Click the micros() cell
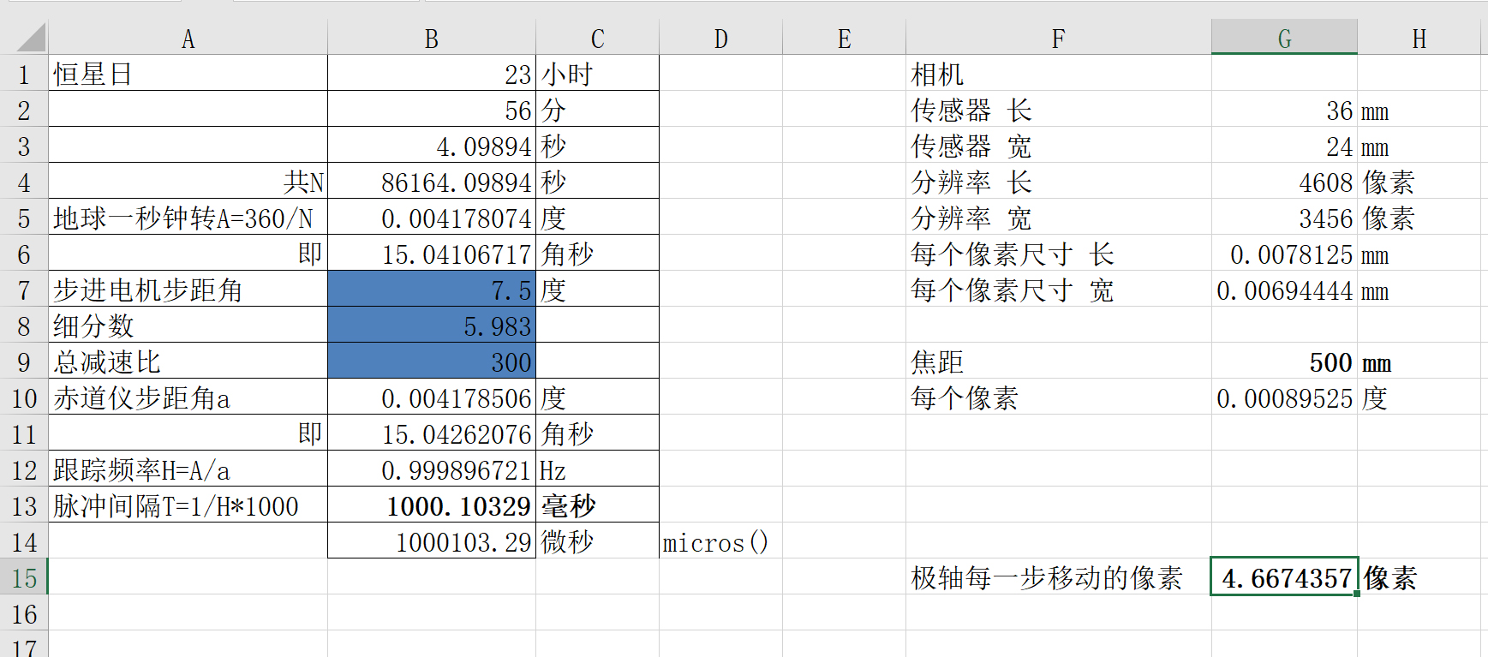The height and width of the screenshot is (657, 1488). (x=721, y=541)
